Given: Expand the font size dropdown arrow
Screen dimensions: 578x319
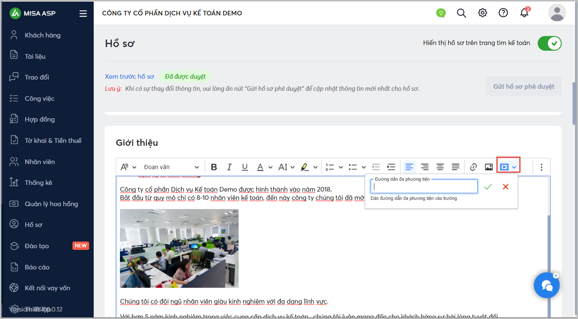Looking at the screenshot, I should tap(293, 167).
